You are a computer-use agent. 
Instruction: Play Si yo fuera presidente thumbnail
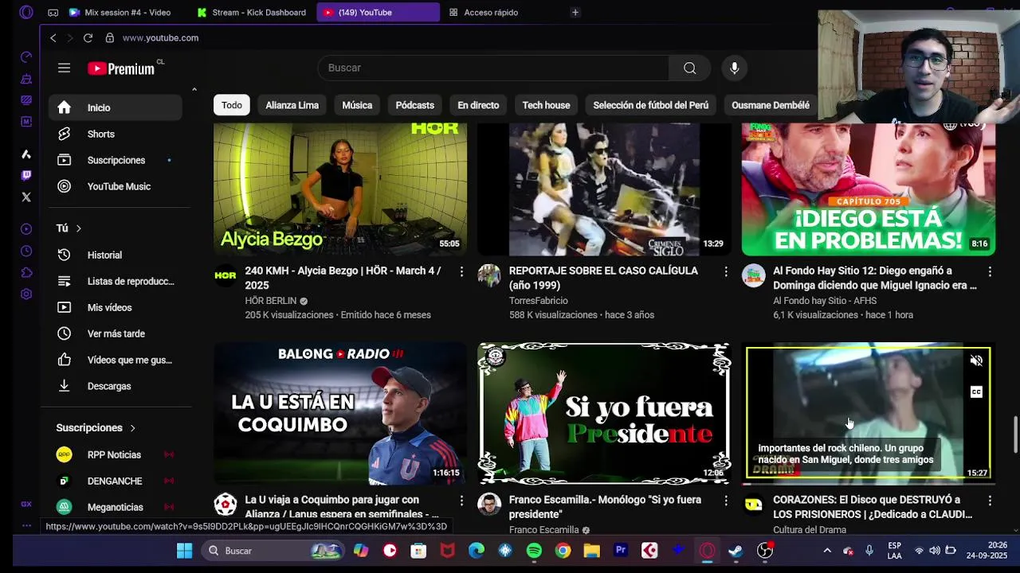pos(604,413)
